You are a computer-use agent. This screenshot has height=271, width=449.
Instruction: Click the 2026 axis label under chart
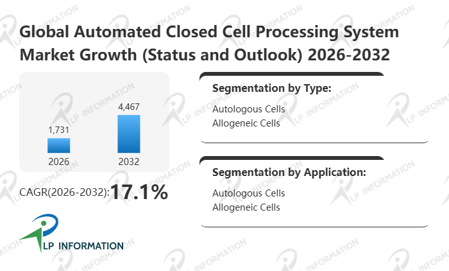point(59,161)
